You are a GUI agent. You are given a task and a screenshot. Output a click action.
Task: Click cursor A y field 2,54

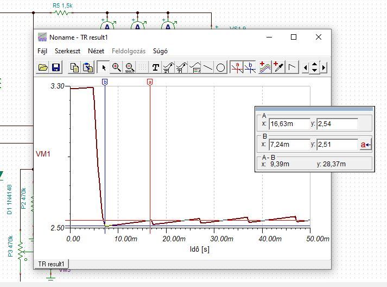[x=337, y=123]
